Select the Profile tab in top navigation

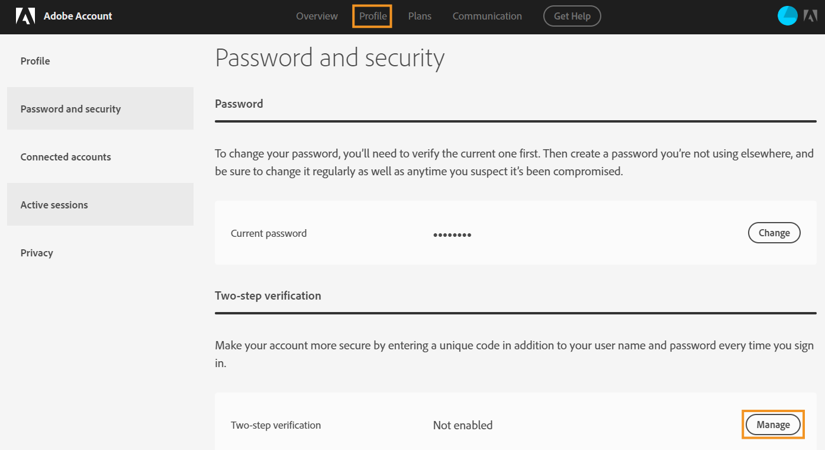click(373, 16)
